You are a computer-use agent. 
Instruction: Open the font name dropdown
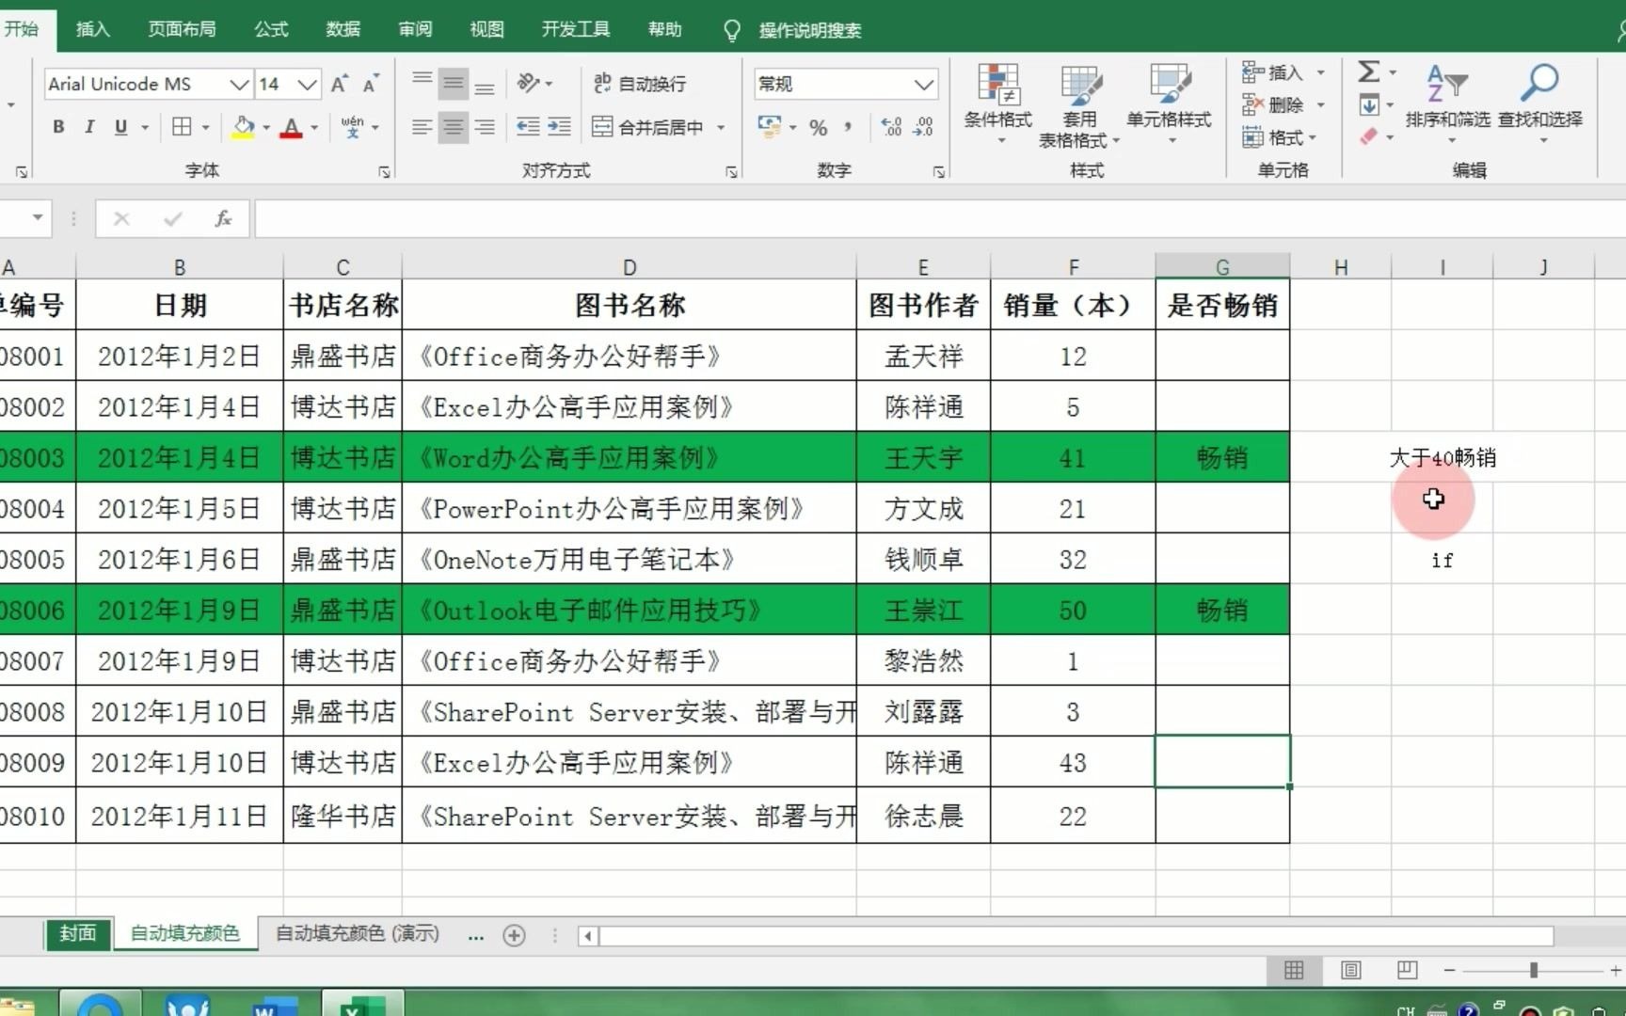point(240,85)
